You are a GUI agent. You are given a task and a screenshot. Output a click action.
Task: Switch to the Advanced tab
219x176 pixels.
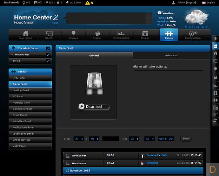171,55
